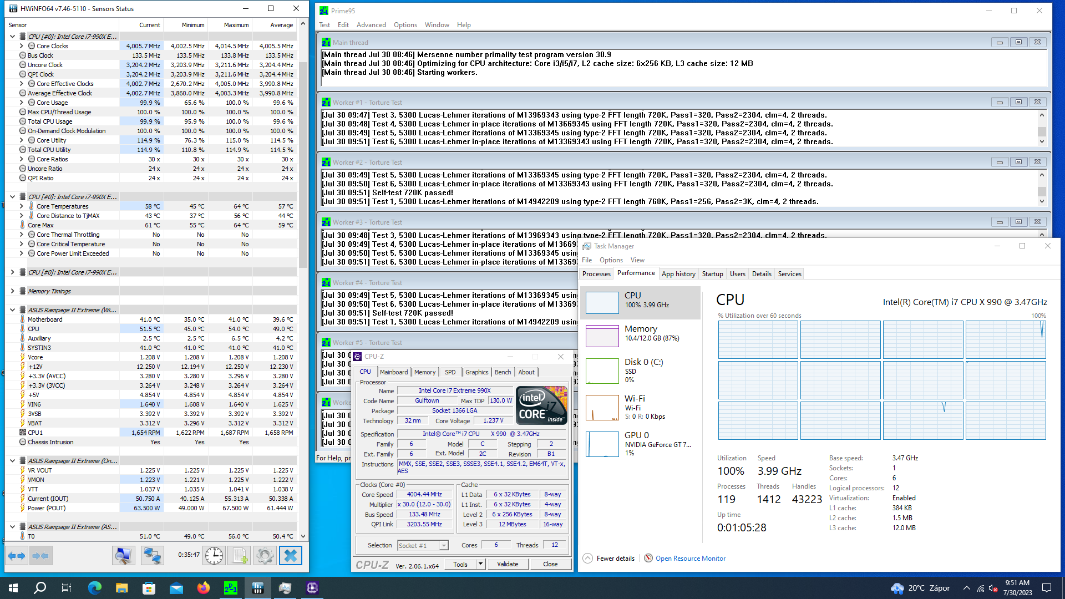The image size is (1065, 599).
Task: Click HWiNFO log file add icon
Action: [240, 555]
